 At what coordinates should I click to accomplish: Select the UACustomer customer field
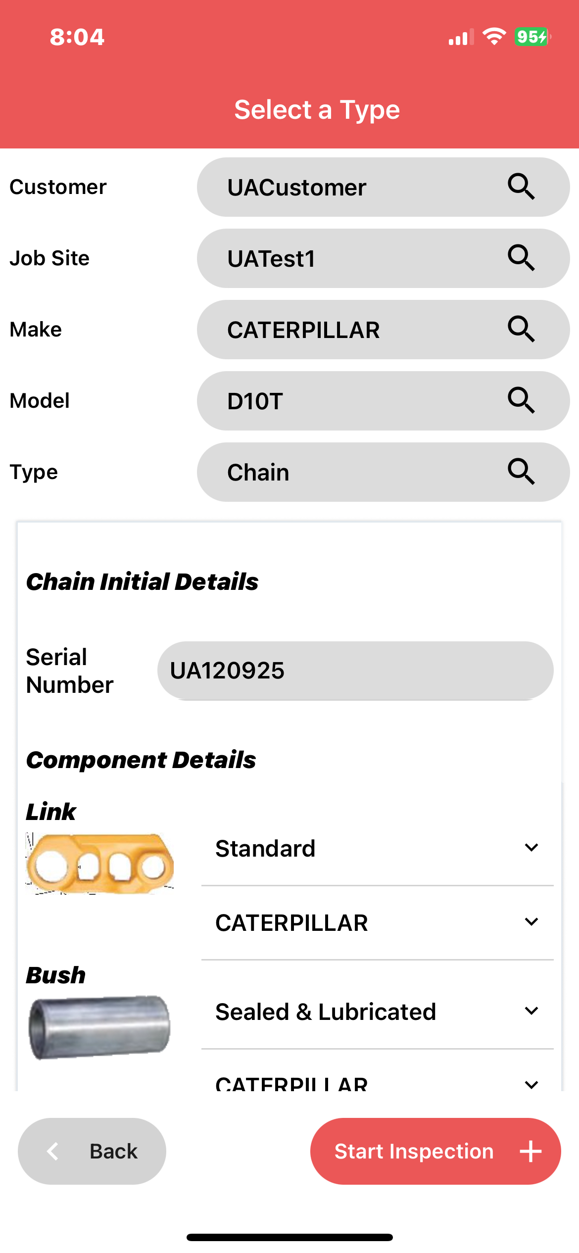click(x=346, y=187)
